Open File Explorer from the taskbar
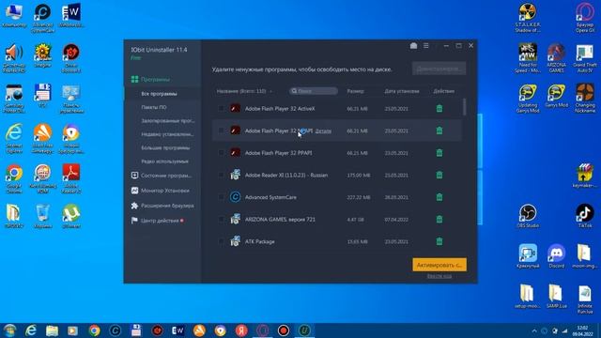Viewport: 601px width, 338px height. coord(52,330)
